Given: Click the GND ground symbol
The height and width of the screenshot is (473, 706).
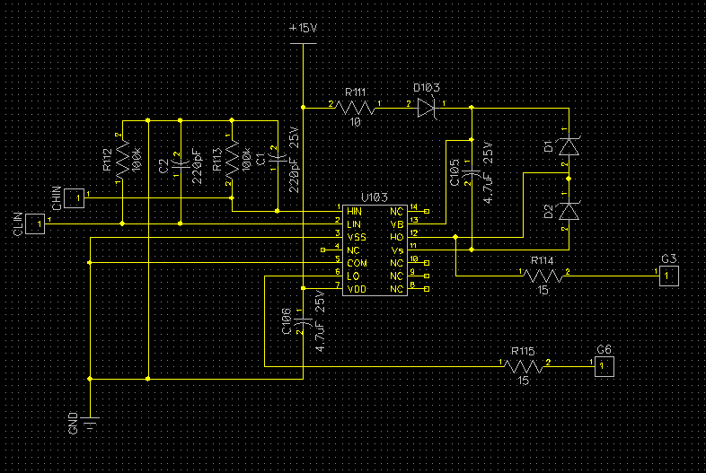Looking at the screenshot, I should (x=90, y=423).
